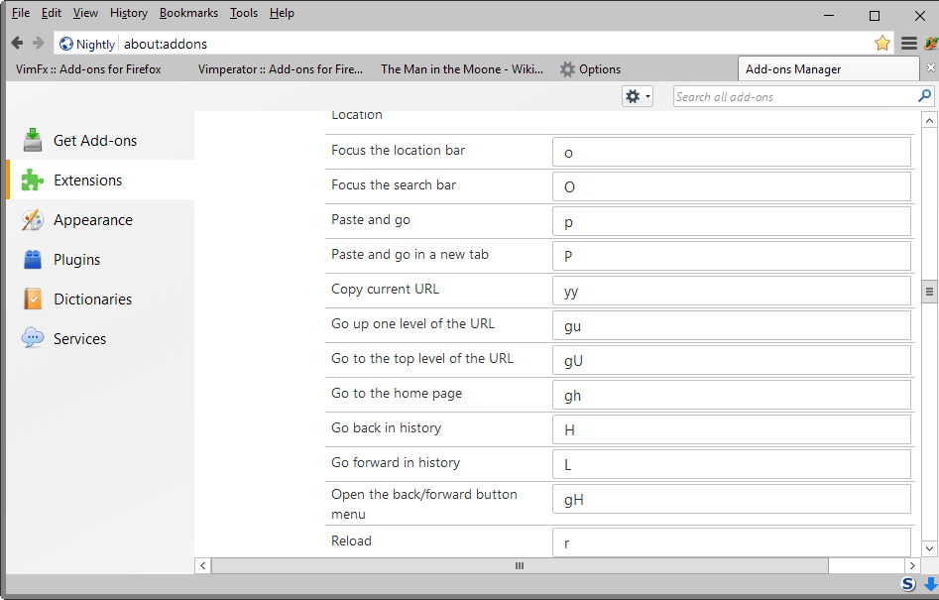Switch to the VimFx Add-ons for Firefox tab

point(88,68)
